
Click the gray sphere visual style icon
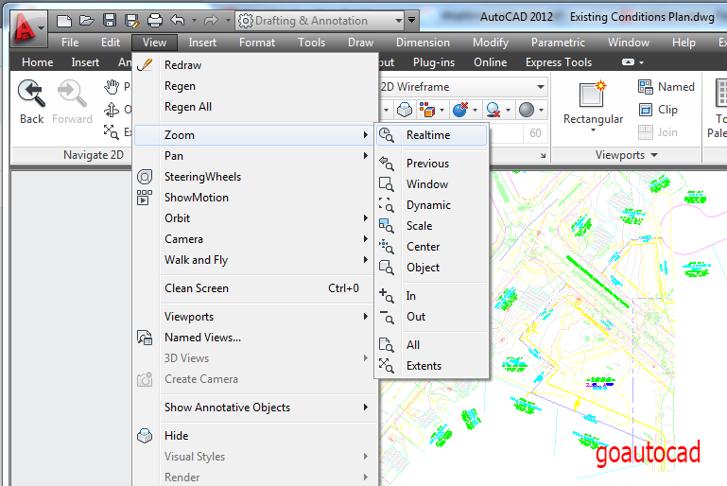point(527,110)
